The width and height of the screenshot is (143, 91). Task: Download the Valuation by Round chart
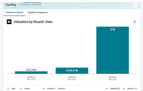pyautogui.click(x=134, y=22)
